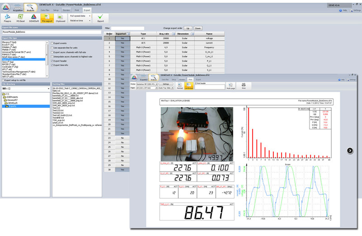Screen dimensions: 362x236
Task: Click the Clipboard export icon
Action: point(60,18)
